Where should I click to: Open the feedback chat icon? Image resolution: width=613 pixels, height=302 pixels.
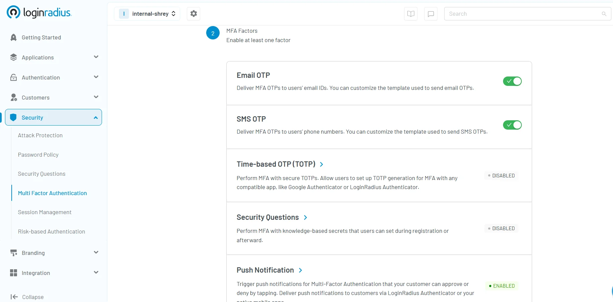[x=431, y=14]
